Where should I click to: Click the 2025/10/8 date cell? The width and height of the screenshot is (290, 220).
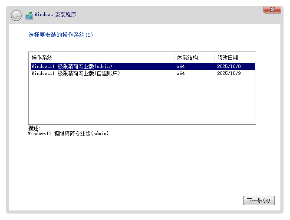click(228, 66)
